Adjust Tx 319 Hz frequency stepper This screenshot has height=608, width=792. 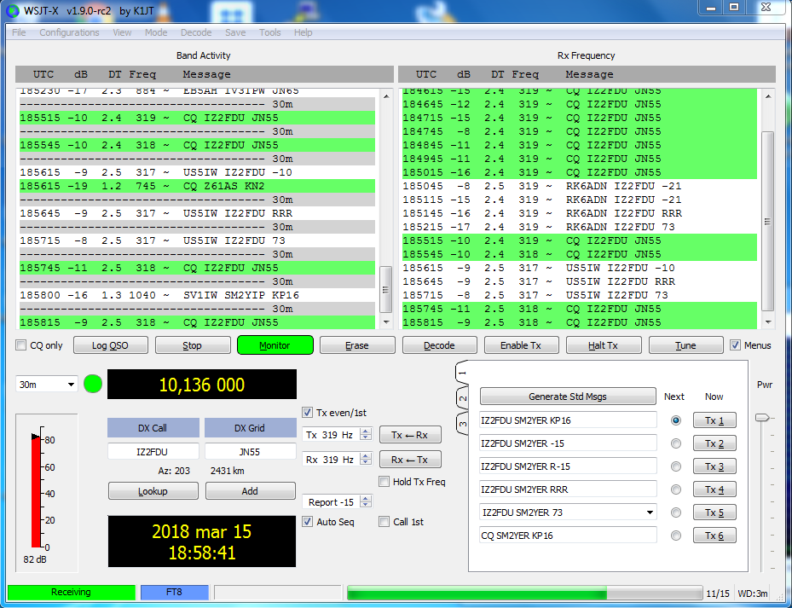point(366,434)
